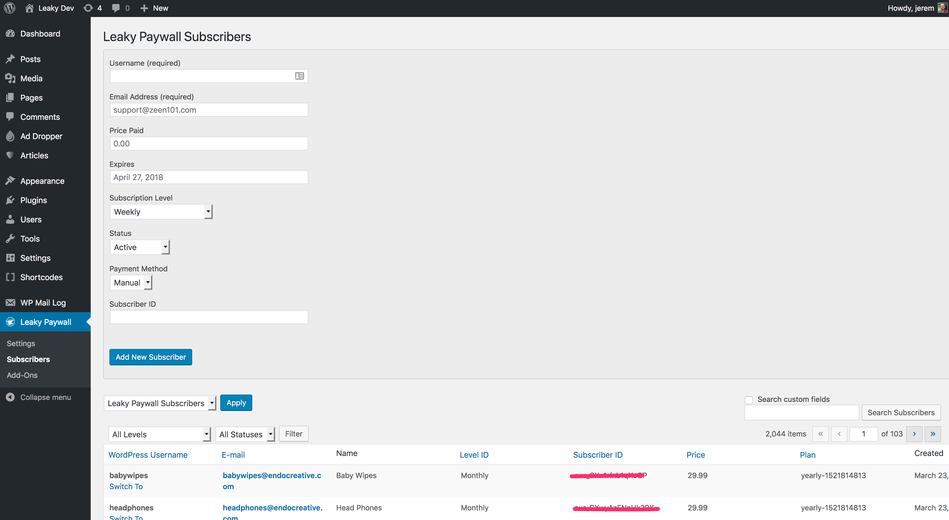Expand the Payment Method Manual dropdown

(131, 283)
